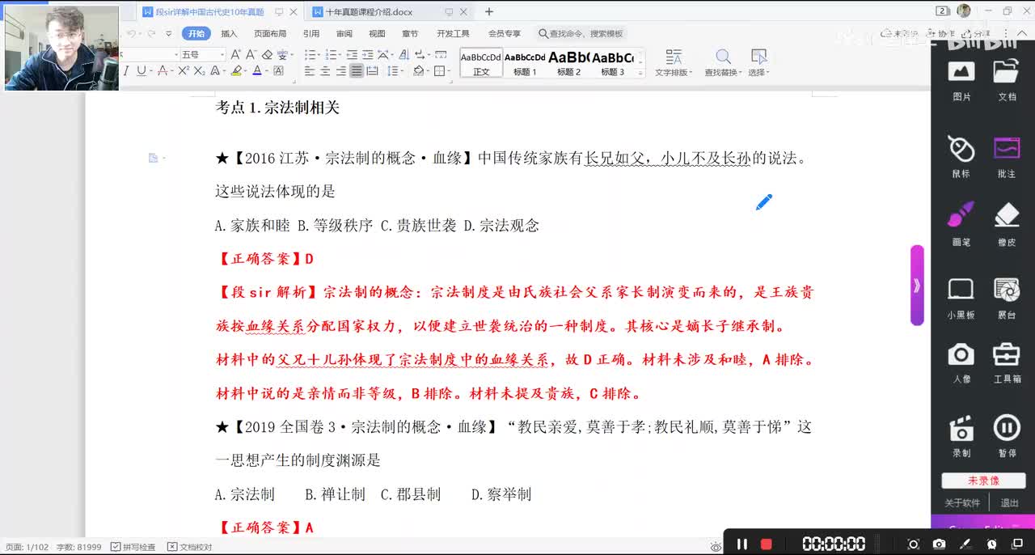Open the 章节 tab

tap(410, 33)
